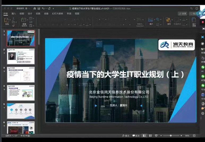Click the zoom slider handle
This screenshot has width=205, height=142.
pyautogui.click(x=170, y=136)
